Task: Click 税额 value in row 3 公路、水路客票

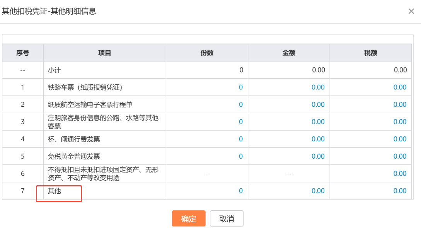Action: [400, 122]
